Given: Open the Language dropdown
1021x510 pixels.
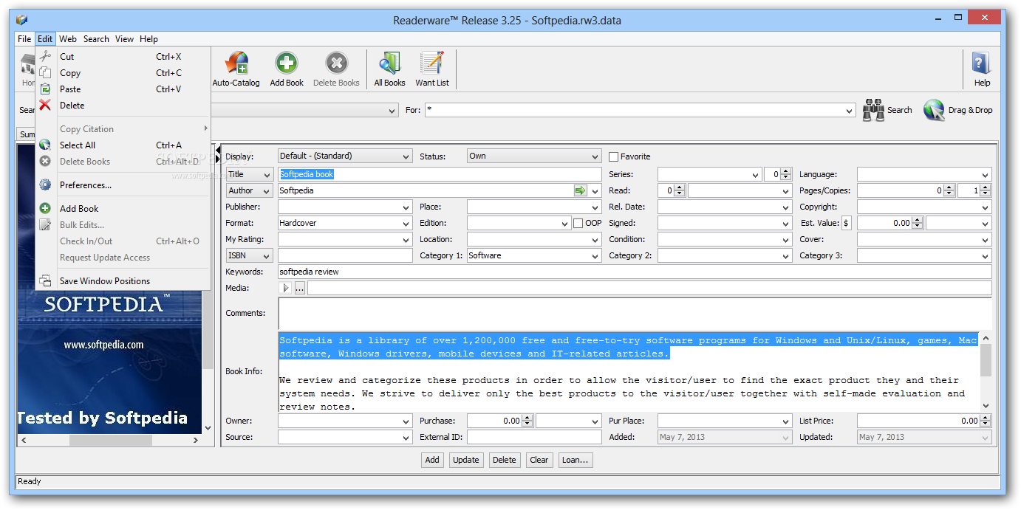Looking at the screenshot, I should [924, 174].
